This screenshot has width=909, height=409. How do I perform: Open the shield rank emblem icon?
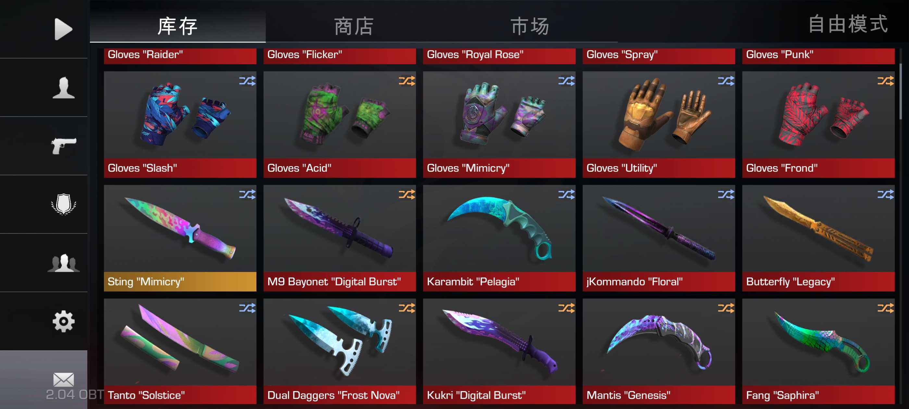pos(64,204)
